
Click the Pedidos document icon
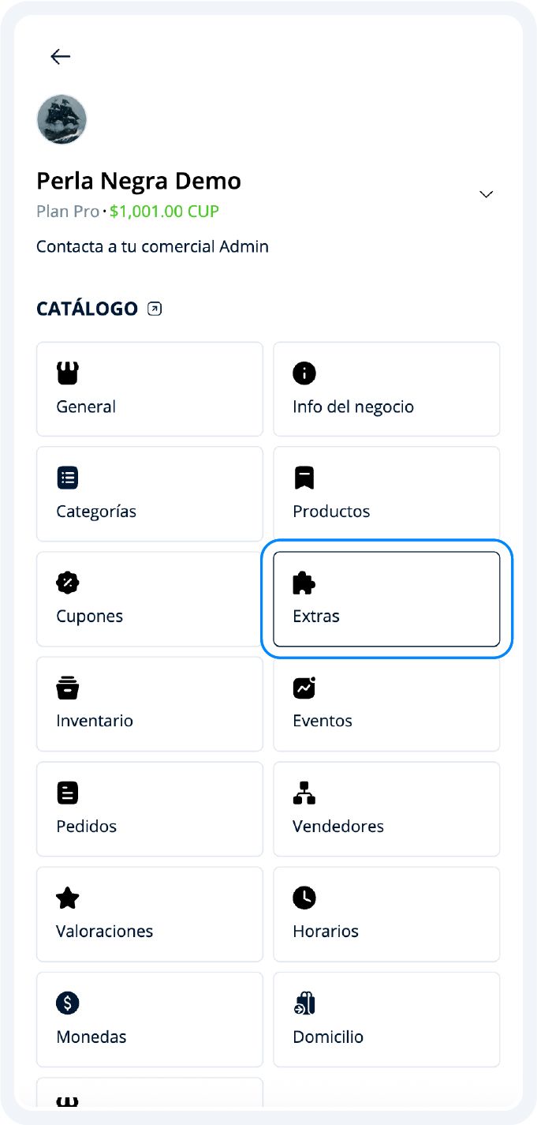tap(67, 793)
